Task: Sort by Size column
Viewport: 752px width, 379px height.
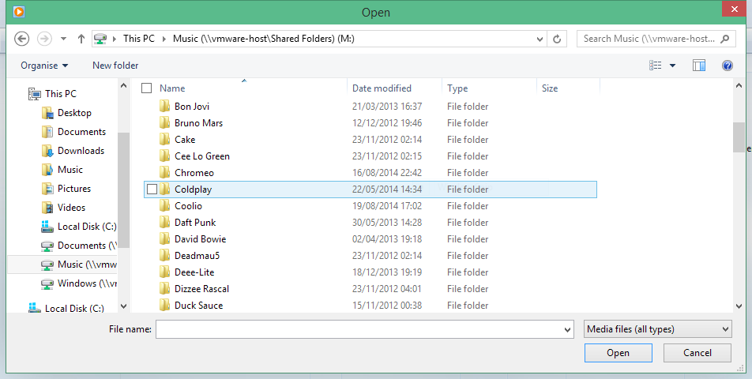Action: click(x=550, y=88)
